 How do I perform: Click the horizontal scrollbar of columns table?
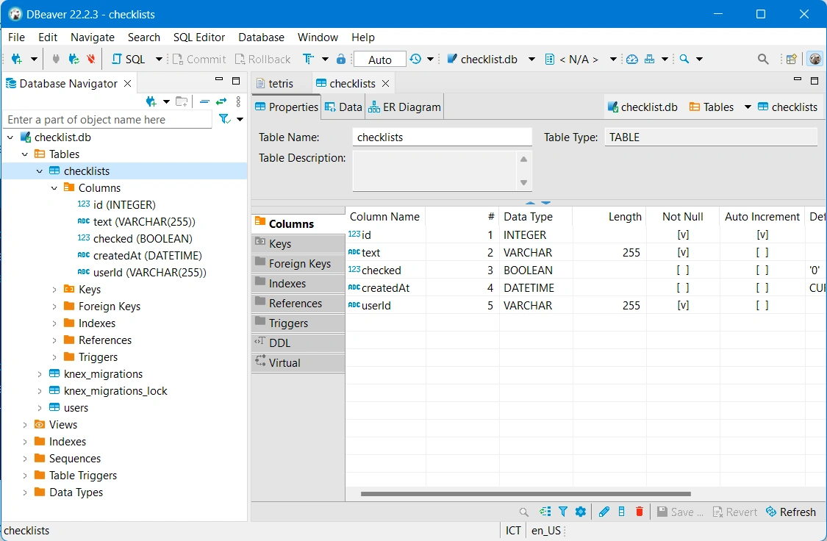[526, 494]
